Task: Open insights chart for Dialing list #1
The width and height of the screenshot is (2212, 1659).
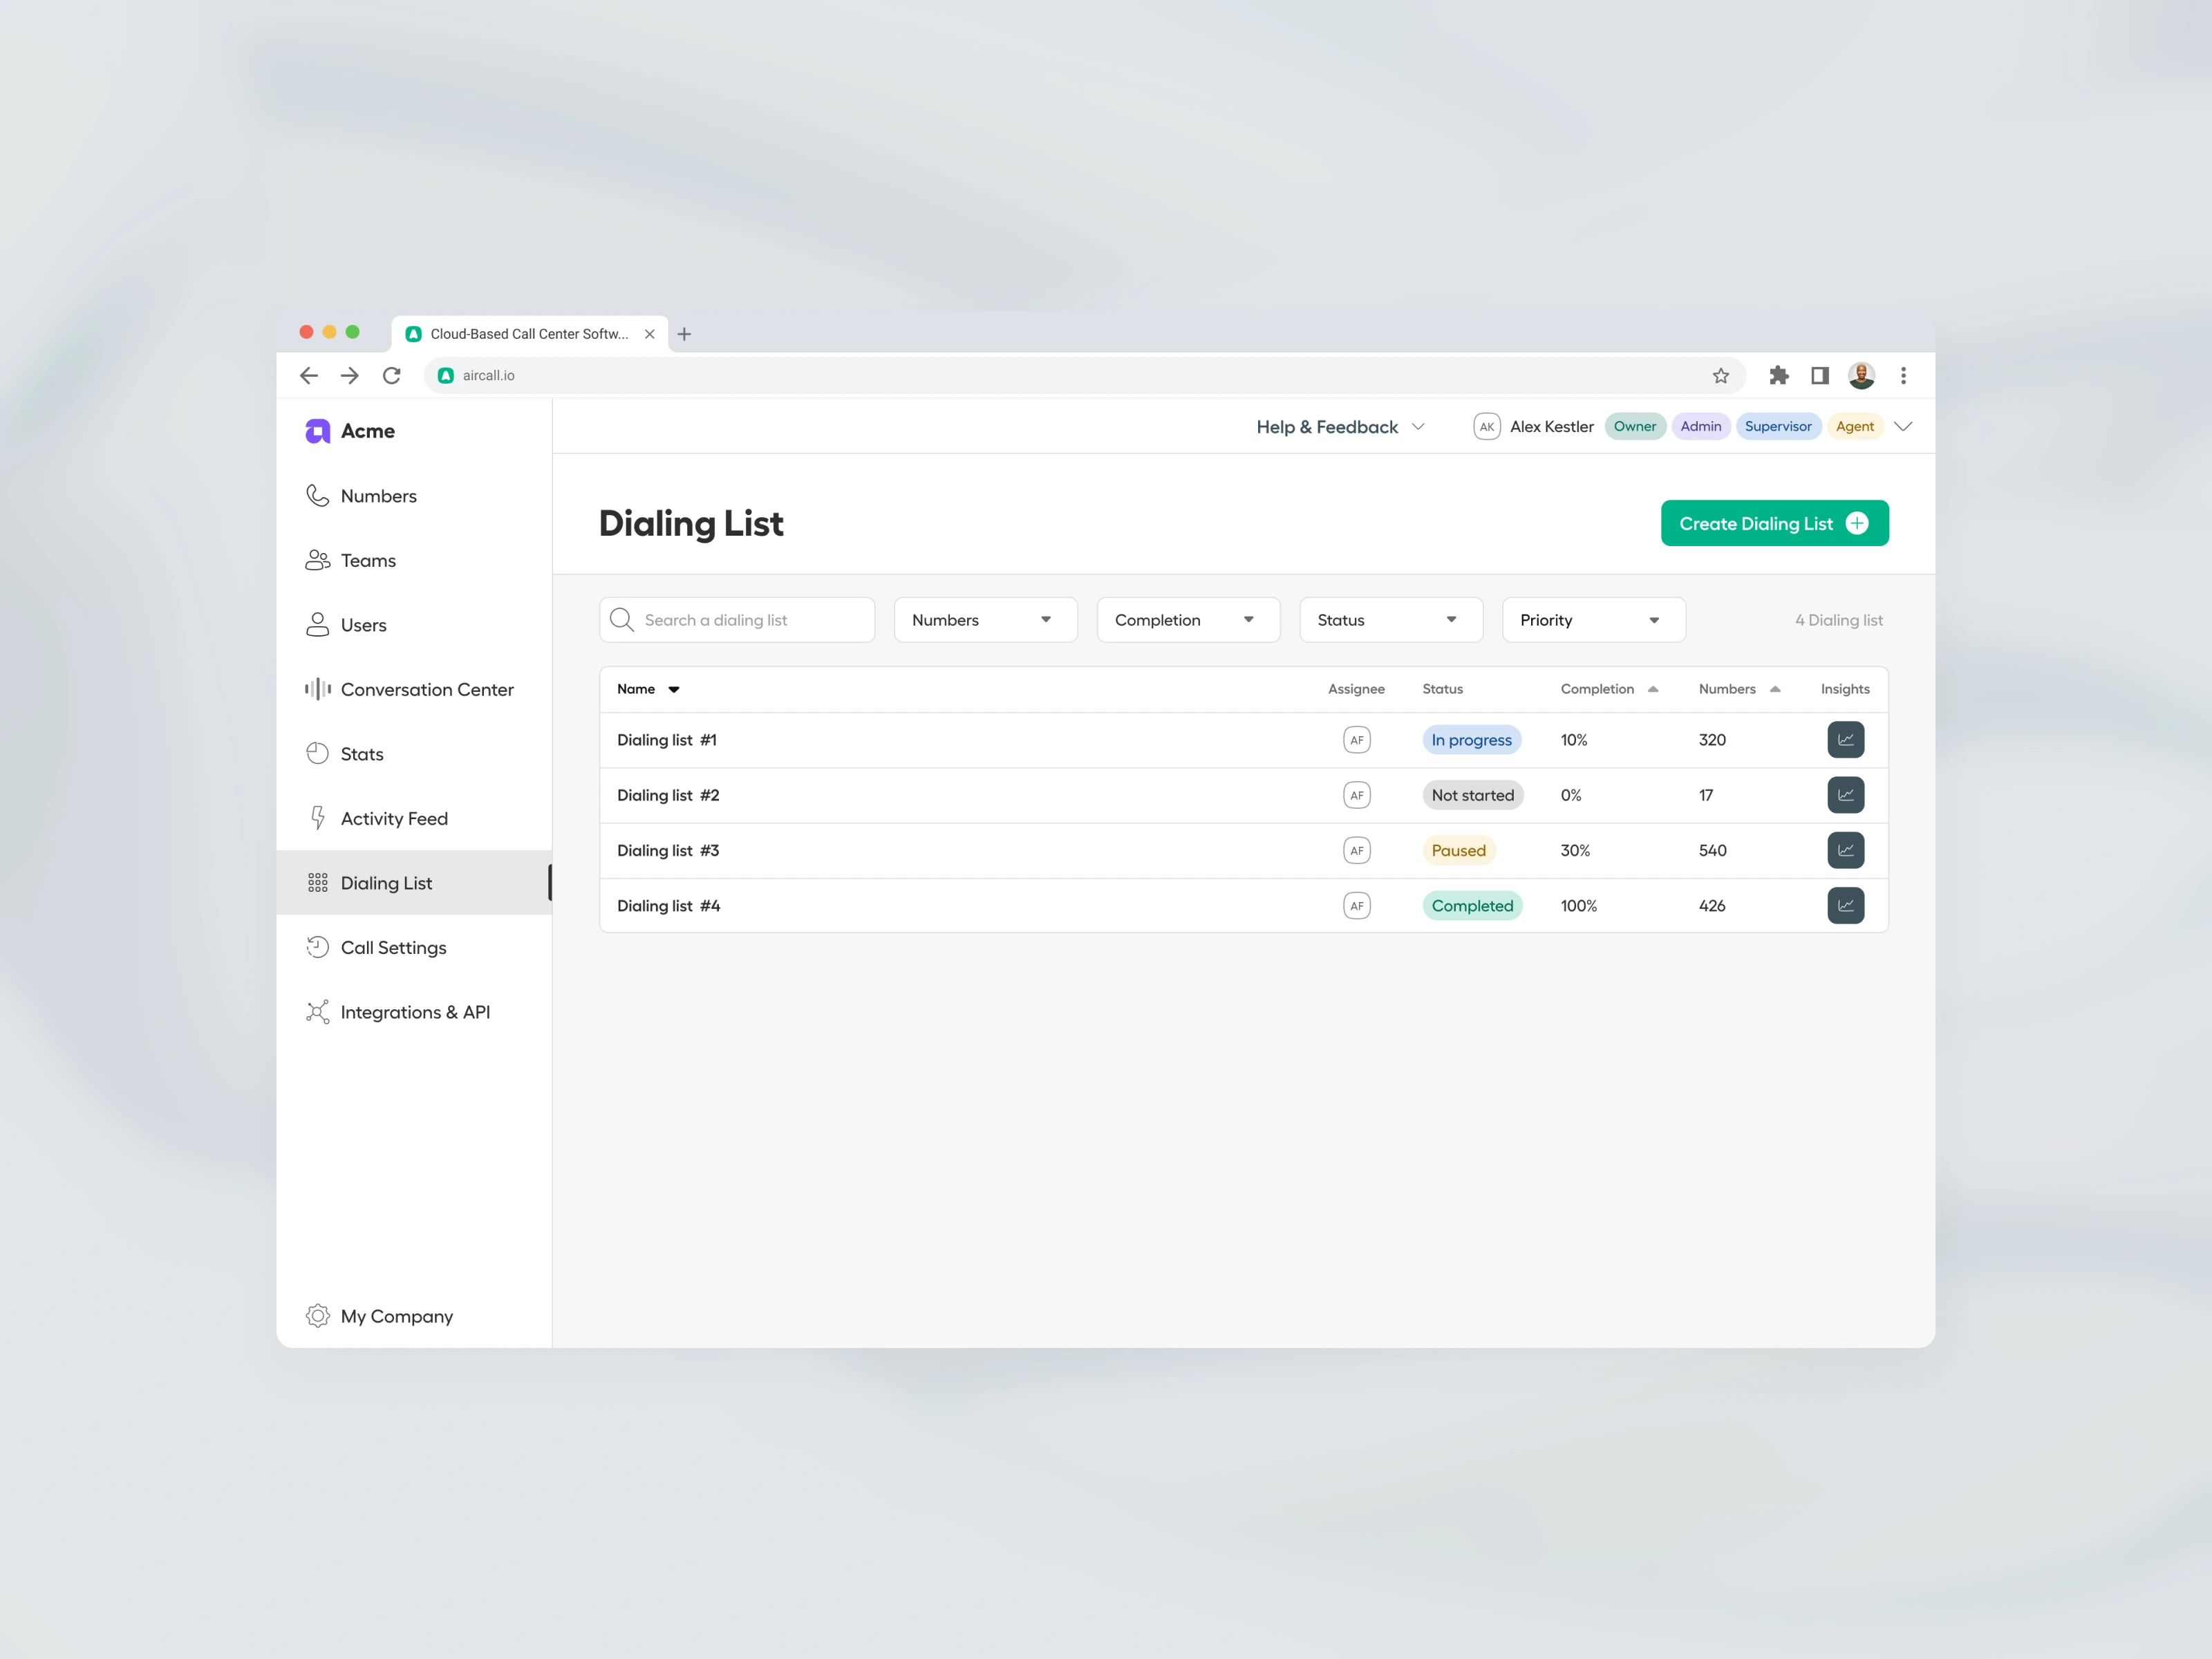Action: pos(1845,740)
